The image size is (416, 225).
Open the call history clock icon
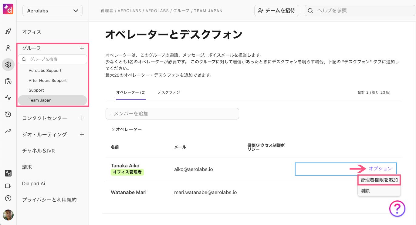point(8,114)
